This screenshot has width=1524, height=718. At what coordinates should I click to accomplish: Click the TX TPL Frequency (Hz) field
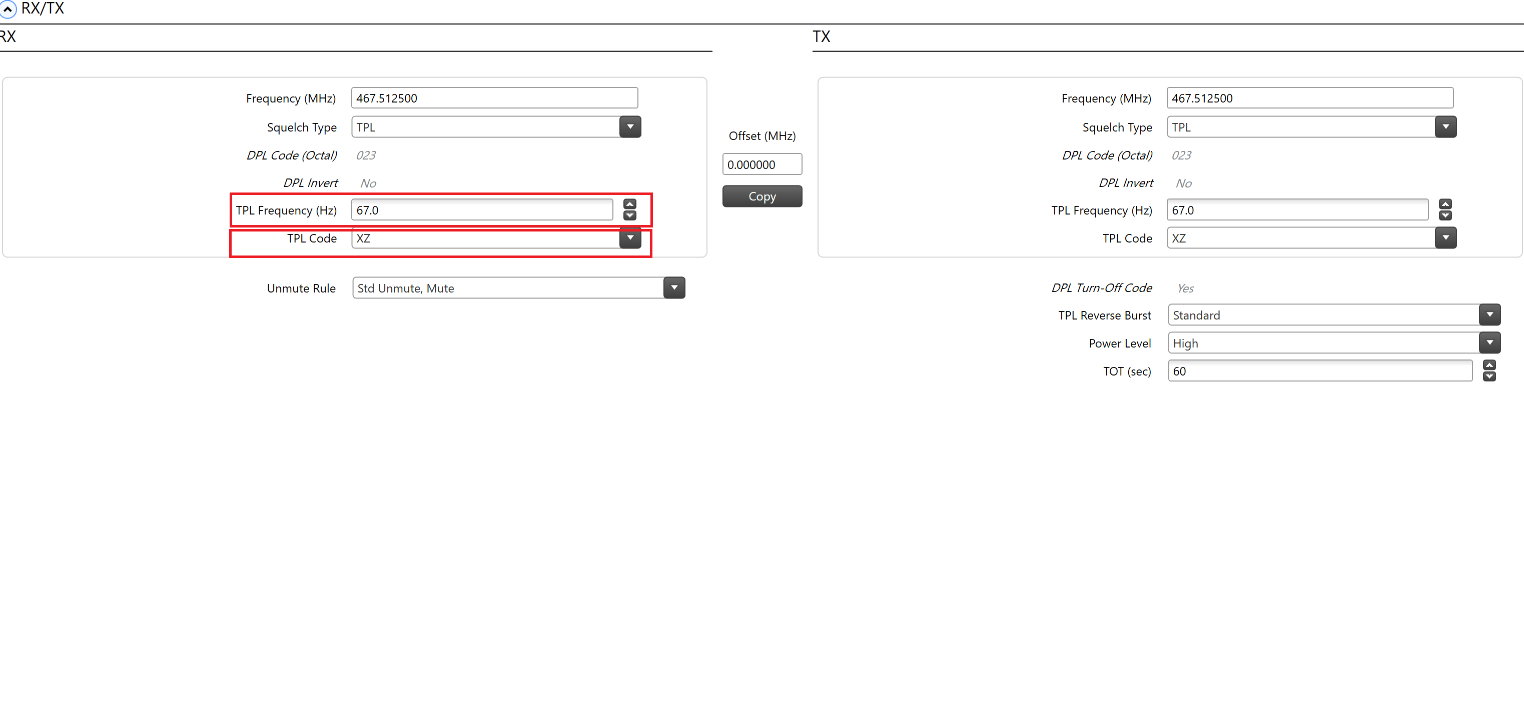tap(1297, 210)
